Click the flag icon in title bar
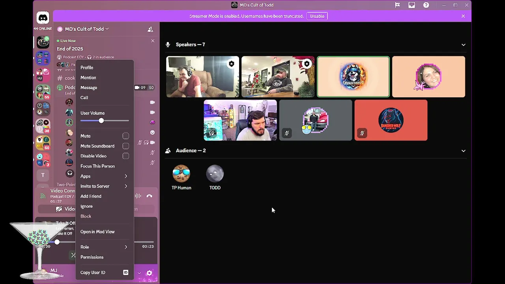The image size is (505, 284). (x=397, y=5)
